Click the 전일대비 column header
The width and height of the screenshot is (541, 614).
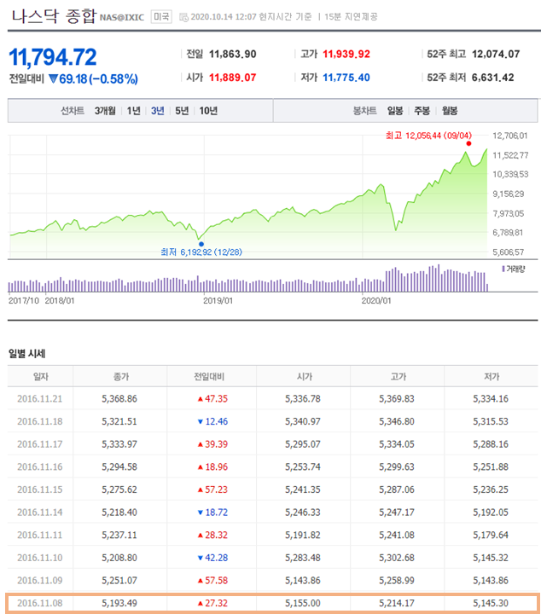(x=209, y=376)
